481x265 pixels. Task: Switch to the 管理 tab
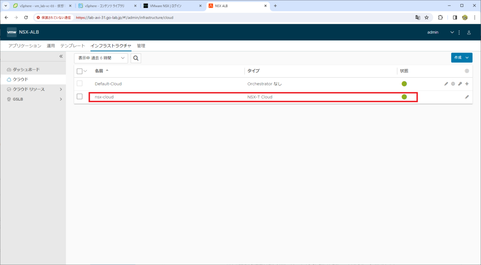coord(141,46)
